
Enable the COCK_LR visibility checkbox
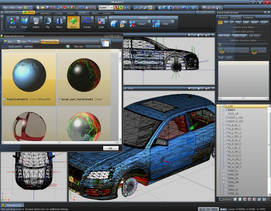(226, 114)
